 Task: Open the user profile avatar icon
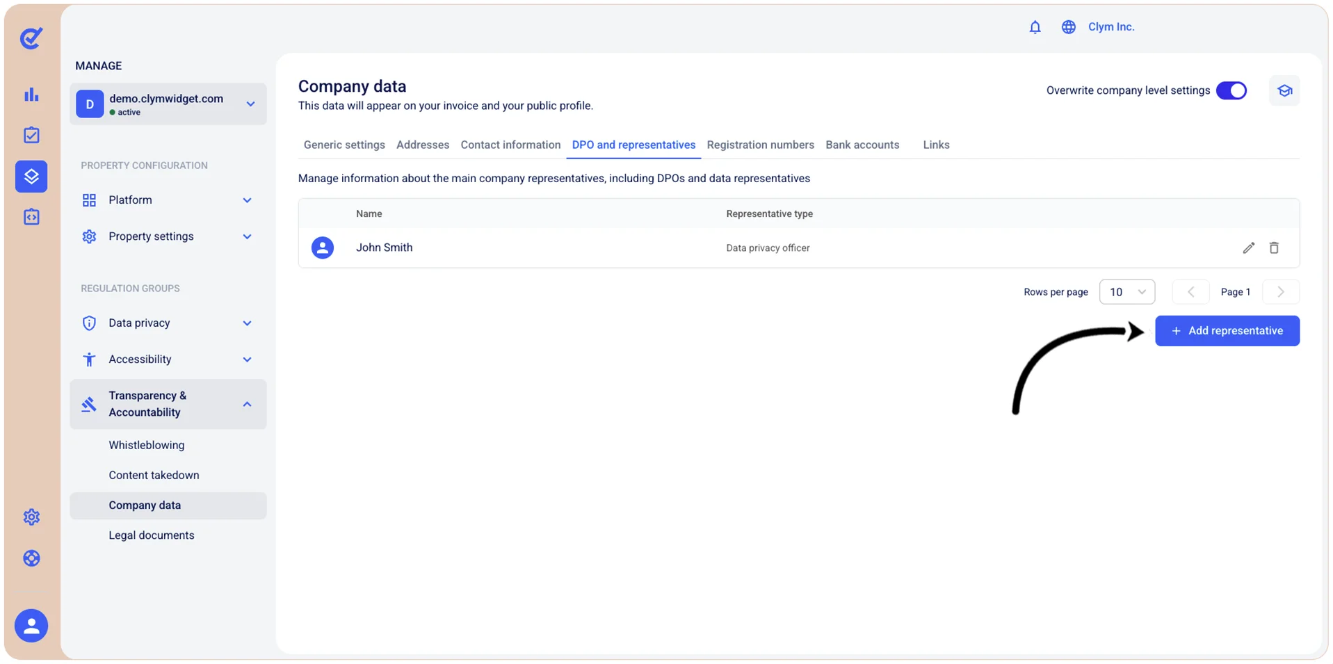[31, 626]
